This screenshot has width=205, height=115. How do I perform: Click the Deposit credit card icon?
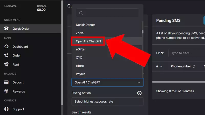click(6, 82)
